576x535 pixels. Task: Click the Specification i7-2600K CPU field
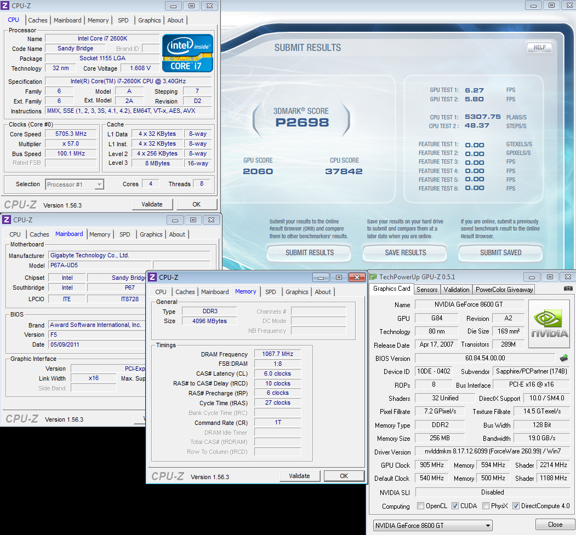(x=128, y=81)
